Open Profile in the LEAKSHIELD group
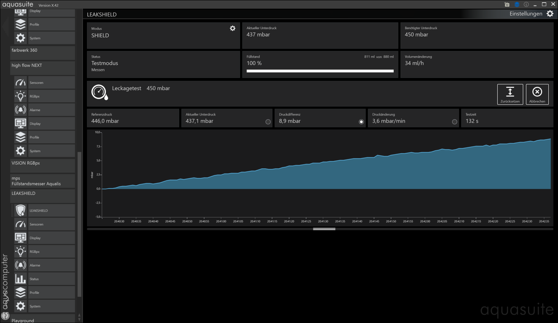 coord(44,292)
